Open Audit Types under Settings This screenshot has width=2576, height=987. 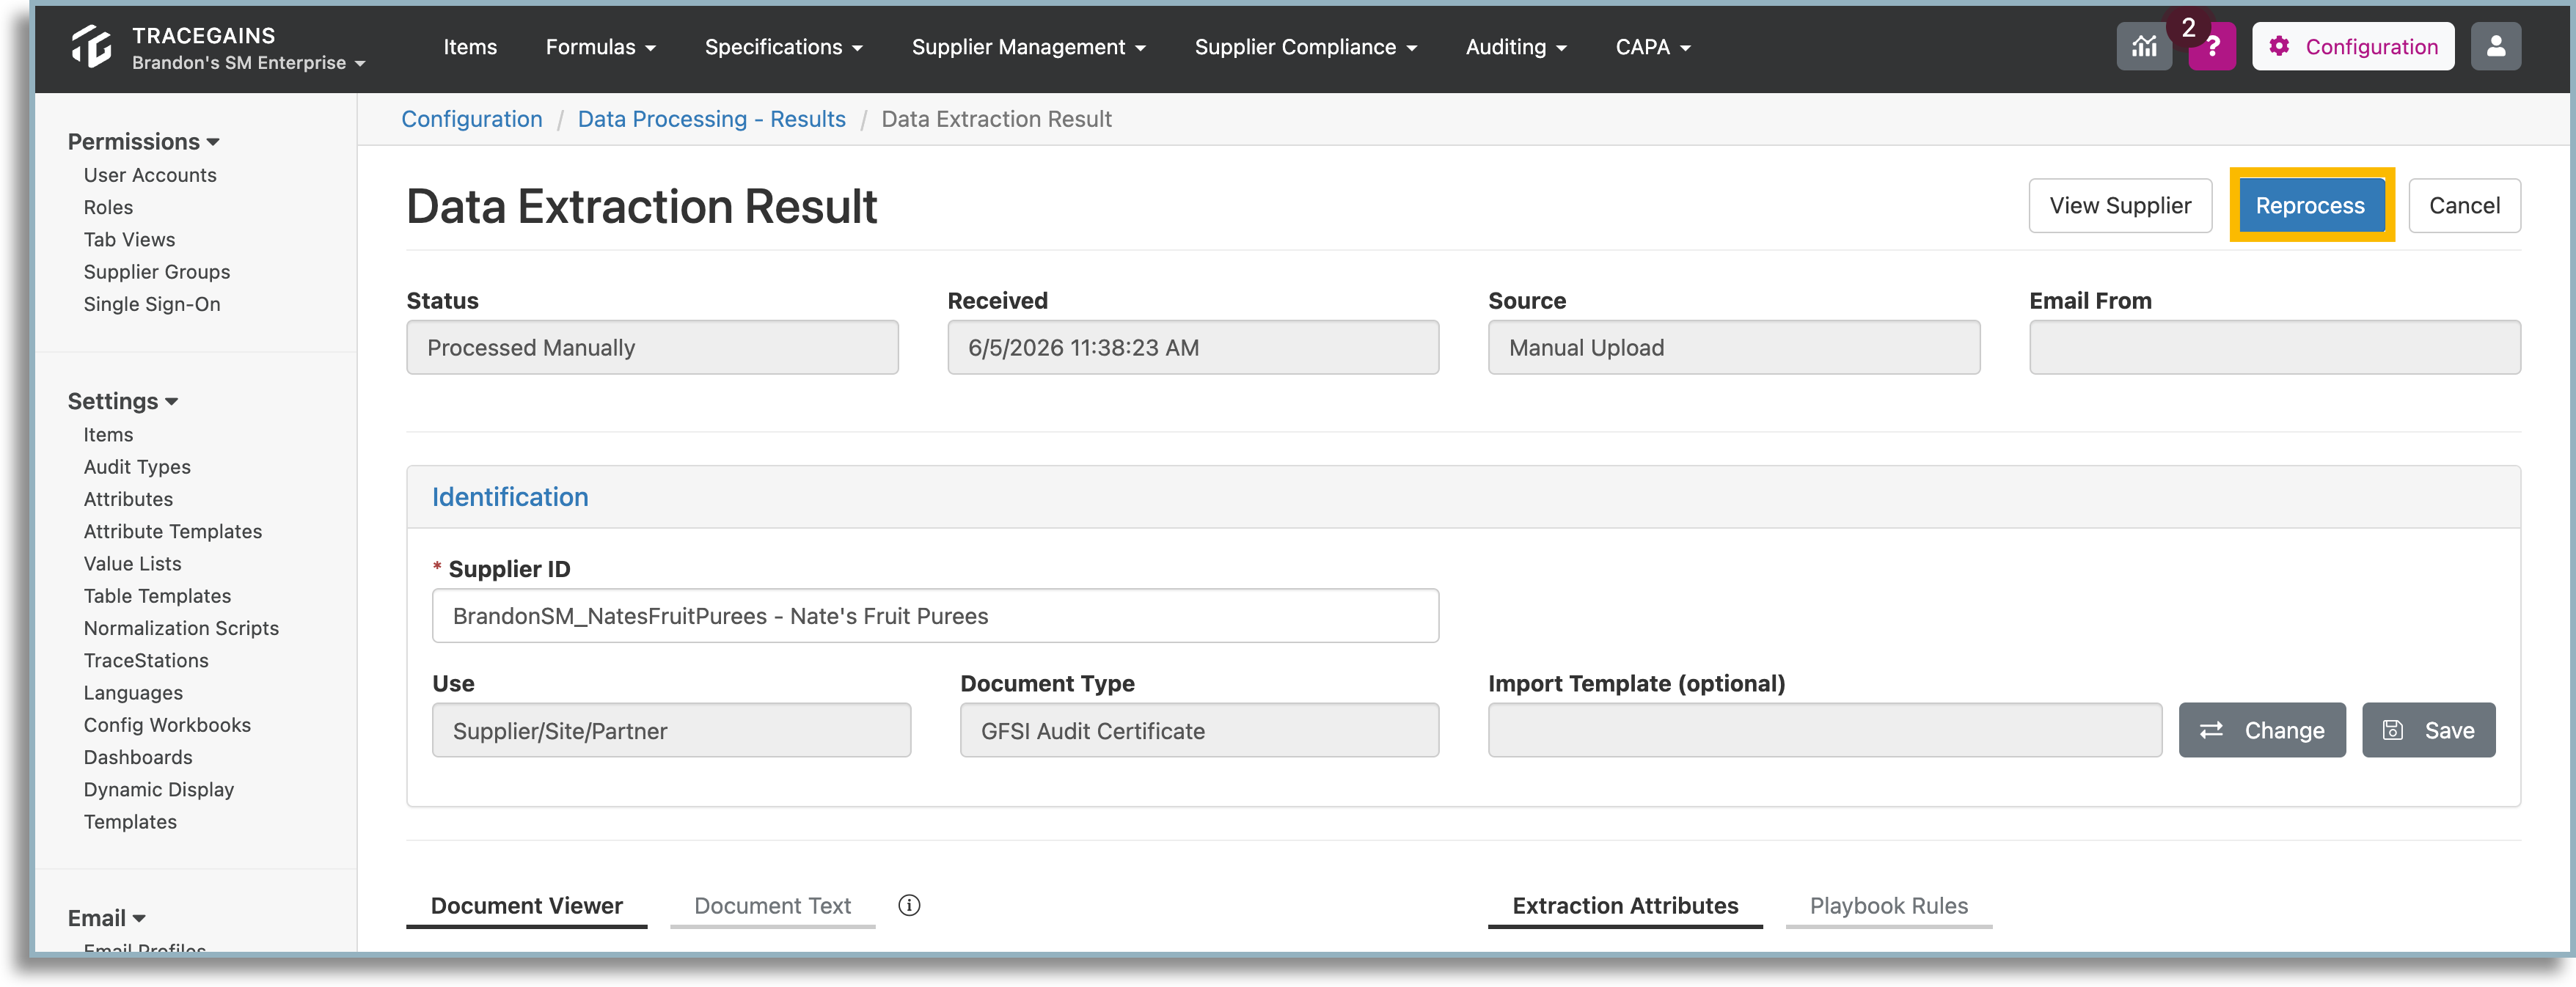click(137, 467)
